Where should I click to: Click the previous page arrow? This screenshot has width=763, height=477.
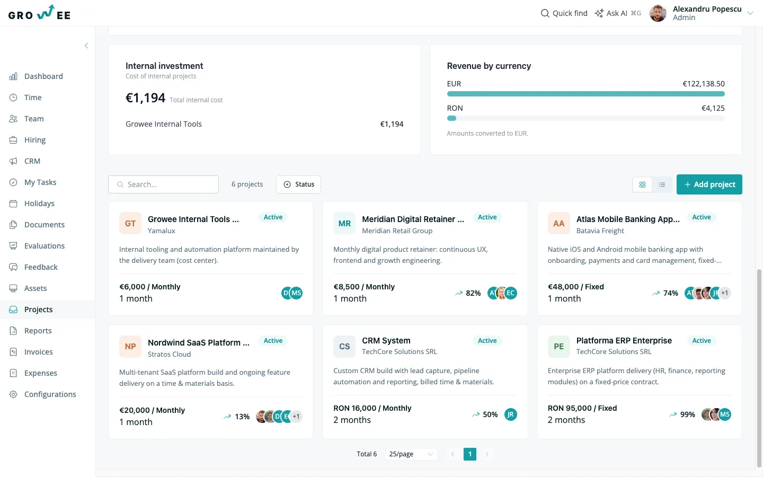[x=453, y=454]
